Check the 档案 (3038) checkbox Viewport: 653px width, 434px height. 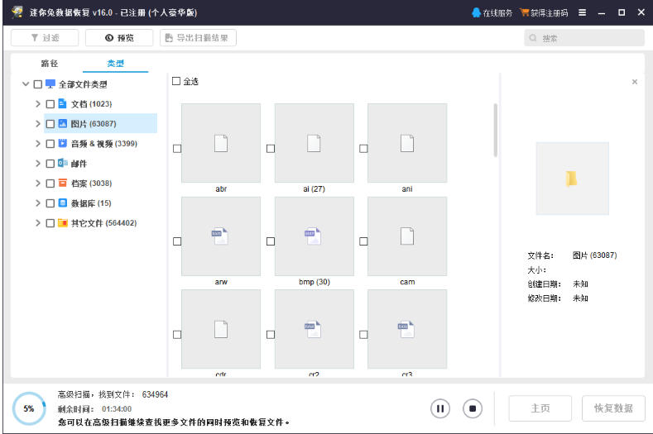(50, 184)
